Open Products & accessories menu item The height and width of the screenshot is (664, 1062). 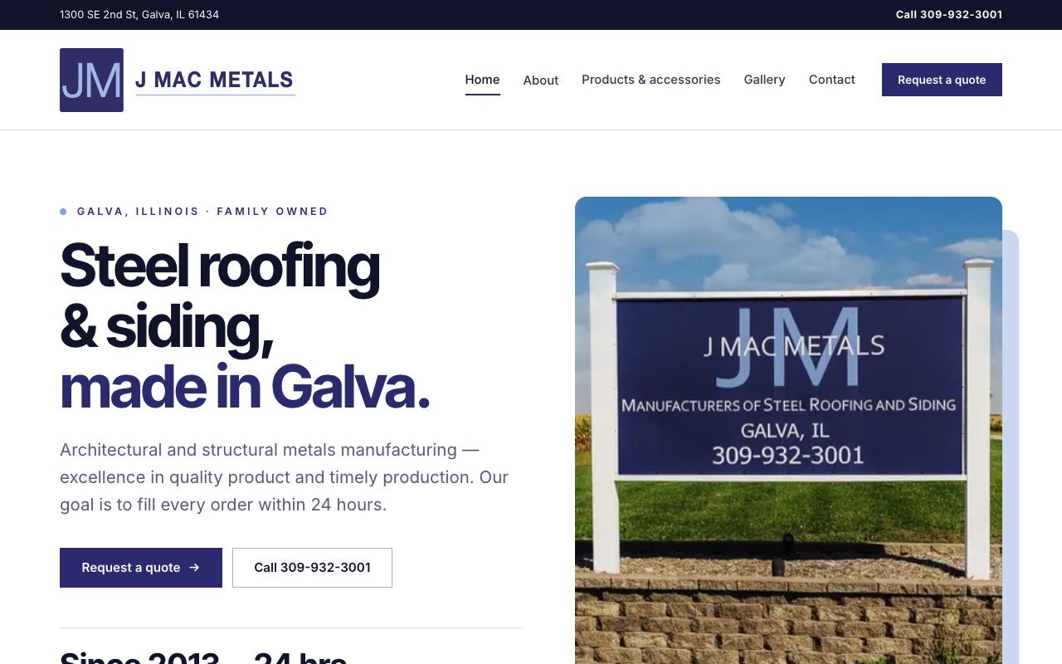coord(650,80)
